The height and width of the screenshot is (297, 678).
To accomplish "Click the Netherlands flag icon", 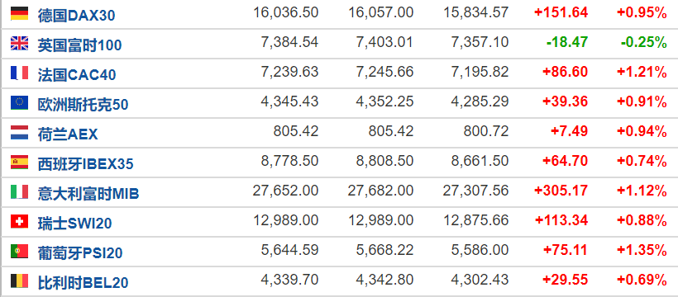I will point(20,133).
